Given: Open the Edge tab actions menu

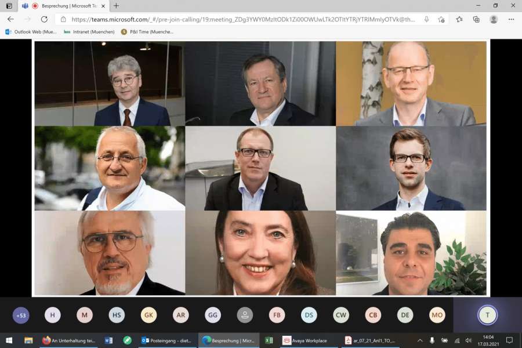Looking at the screenshot, I should coord(9,6).
